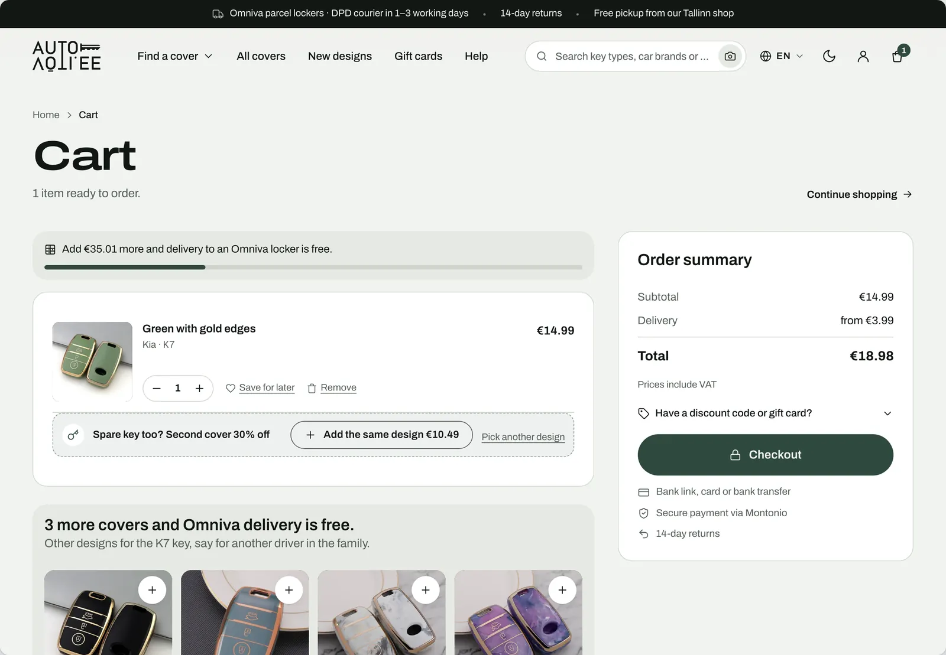
Task: Expand Have a discount code or gift card
Action: (766, 413)
